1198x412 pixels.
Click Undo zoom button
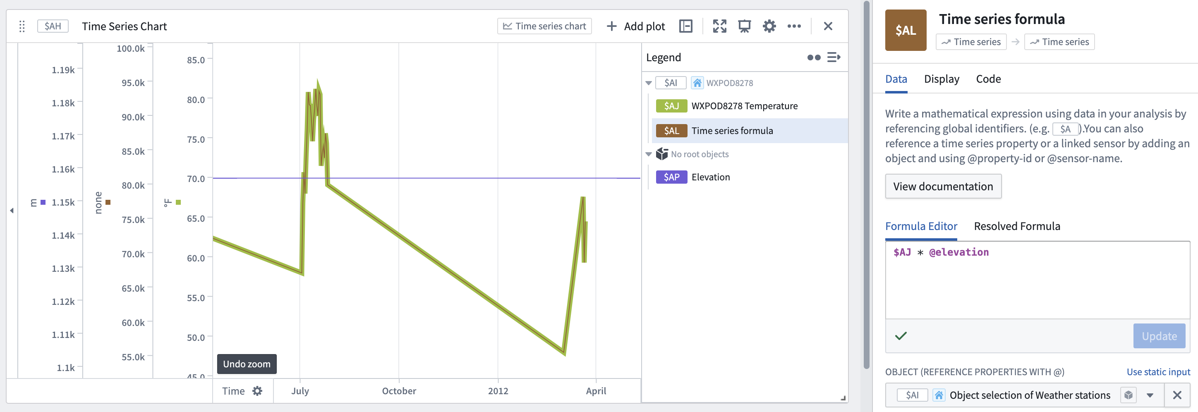pos(247,364)
